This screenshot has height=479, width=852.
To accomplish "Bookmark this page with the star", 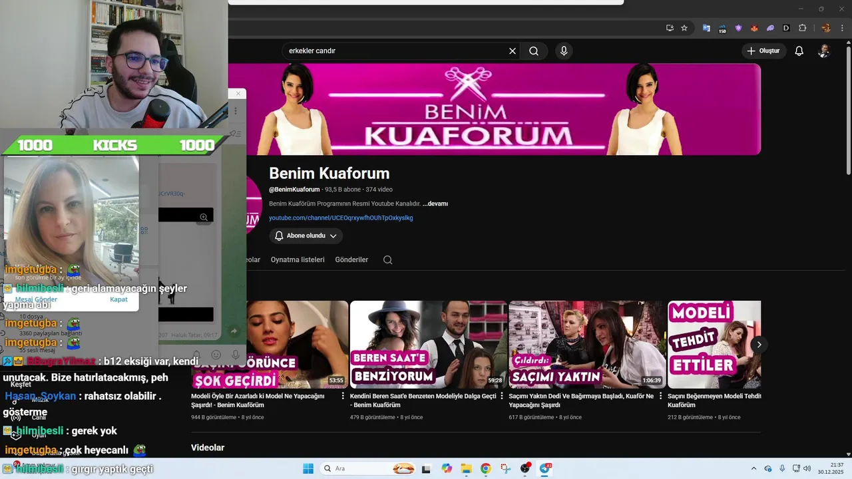I will (x=684, y=28).
